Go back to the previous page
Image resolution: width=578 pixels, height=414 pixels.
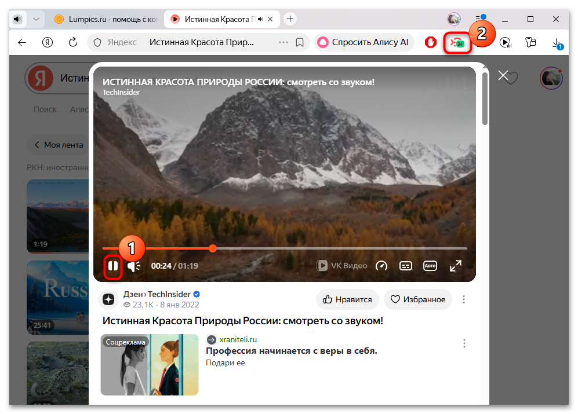tap(22, 42)
